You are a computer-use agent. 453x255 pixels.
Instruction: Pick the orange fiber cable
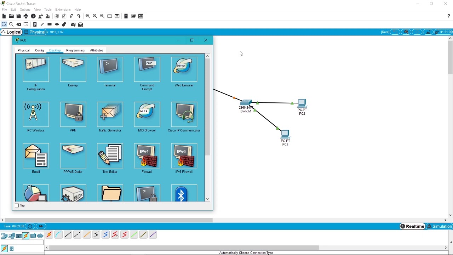click(87, 235)
